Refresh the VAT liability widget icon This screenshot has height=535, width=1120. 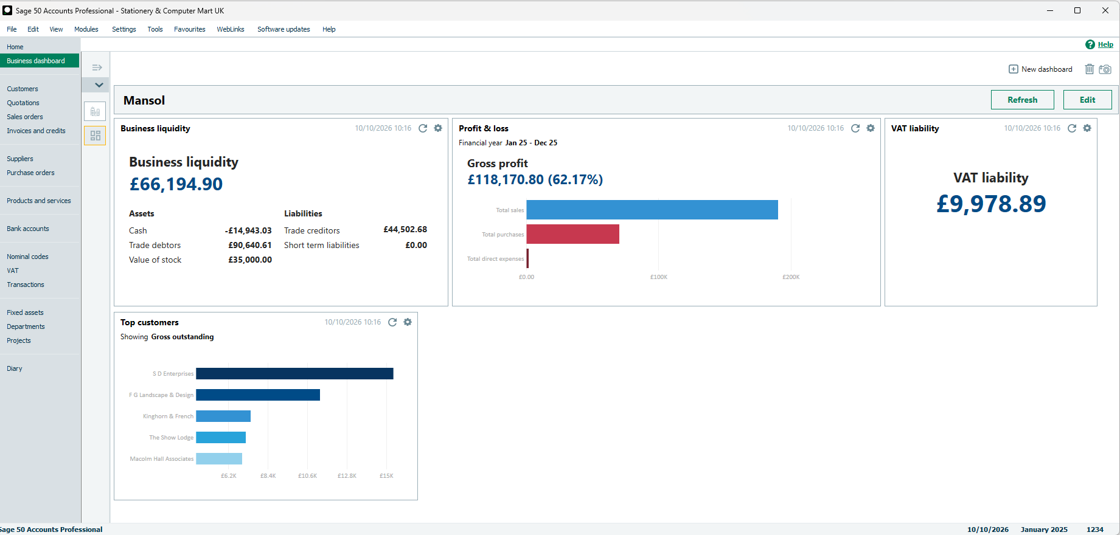[x=1072, y=128]
